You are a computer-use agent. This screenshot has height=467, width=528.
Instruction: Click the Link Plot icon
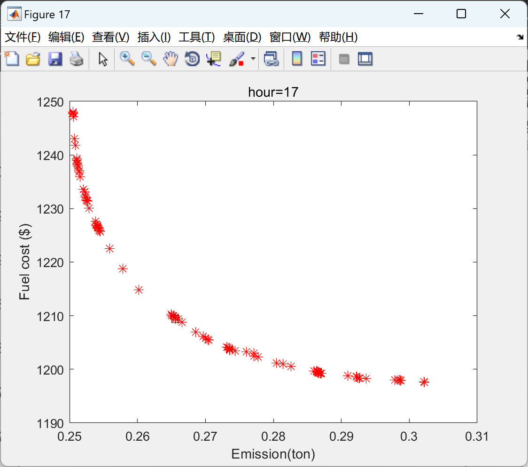(x=272, y=59)
